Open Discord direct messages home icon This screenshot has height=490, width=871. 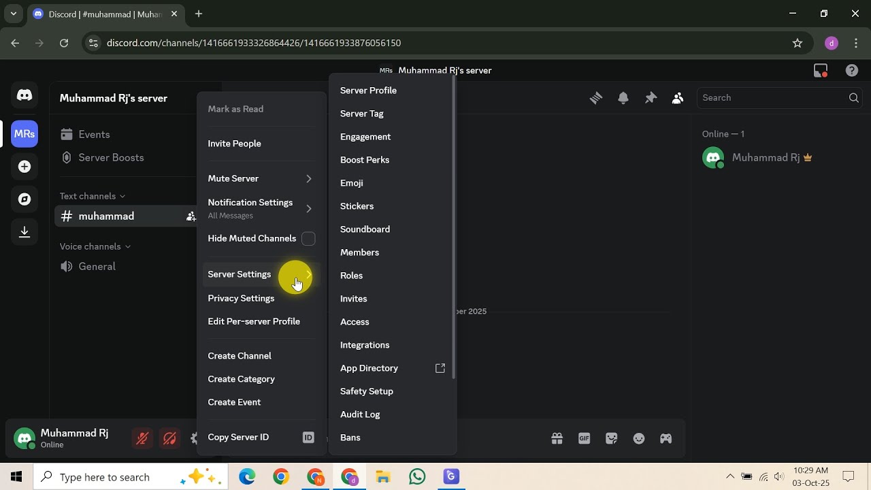pos(24,96)
